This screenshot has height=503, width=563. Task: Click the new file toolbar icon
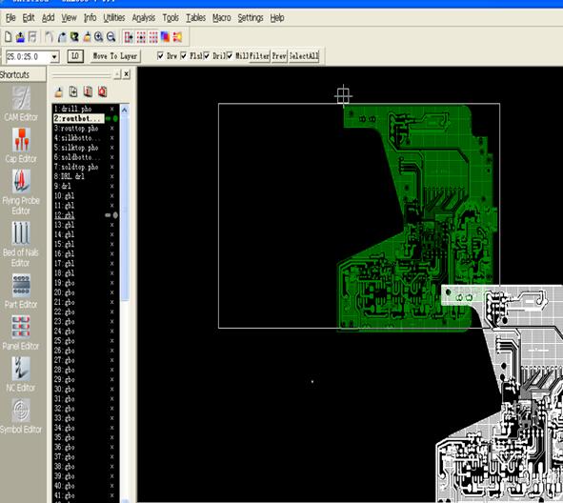(8, 36)
